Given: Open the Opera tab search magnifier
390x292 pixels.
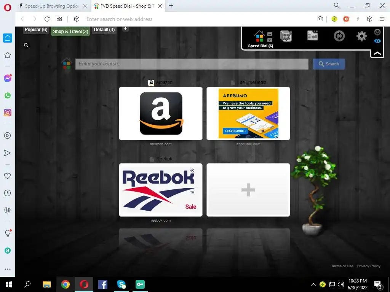Looking at the screenshot, I should pyautogui.click(x=337, y=5).
